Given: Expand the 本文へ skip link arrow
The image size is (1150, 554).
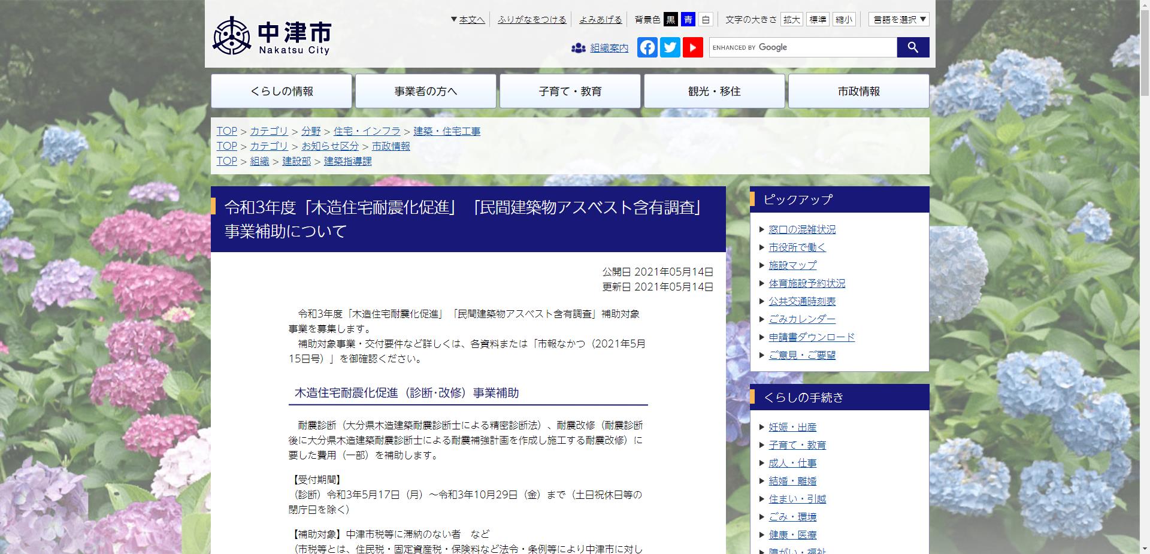Looking at the screenshot, I should (x=453, y=19).
